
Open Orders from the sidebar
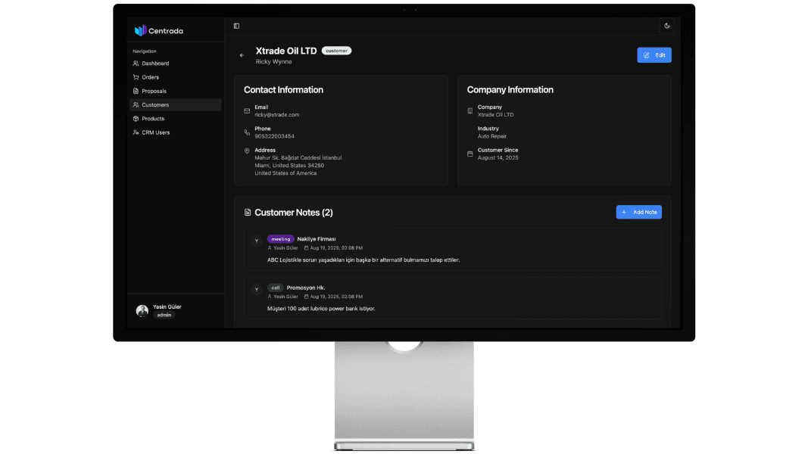150,77
